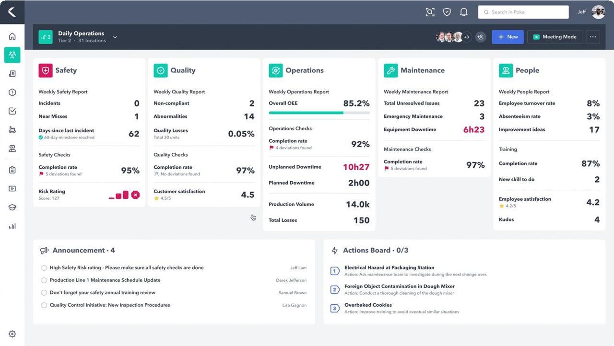The height and width of the screenshot is (346, 614).
Task: Click the Customer satisfaction 4.5 value
Action: point(248,195)
